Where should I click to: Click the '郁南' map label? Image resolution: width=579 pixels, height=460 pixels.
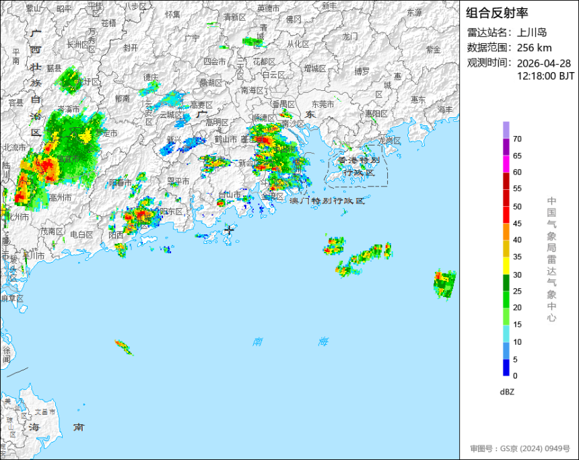pyautogui.click(x=122, y=98)
